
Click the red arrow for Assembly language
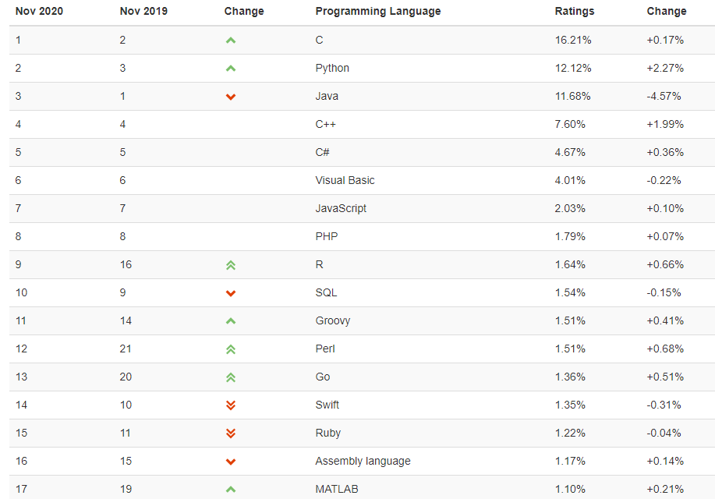[231, 462]
